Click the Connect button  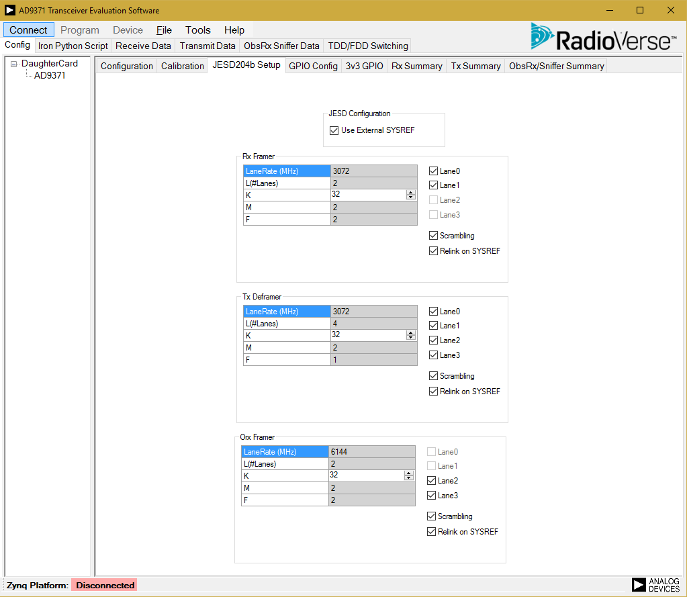(28, 30)
